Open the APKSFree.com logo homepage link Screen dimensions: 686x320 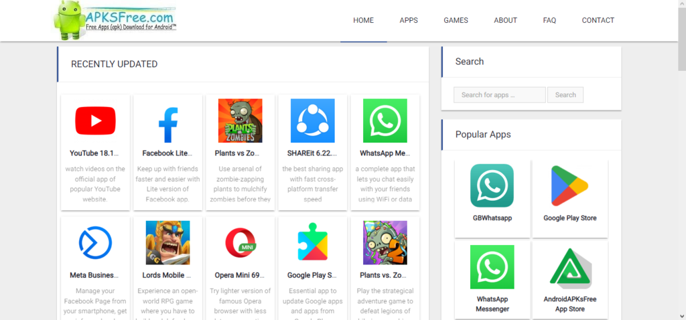point(115,21)
